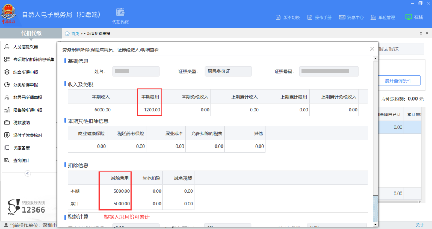The image size is (432, 229).
Task: Click the 允许扣除的税费 column header
Action: click(x=207, y=133)
